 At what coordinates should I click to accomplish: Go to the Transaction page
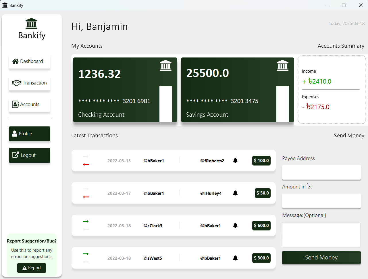pyautogui.click(x=30, y=83)
